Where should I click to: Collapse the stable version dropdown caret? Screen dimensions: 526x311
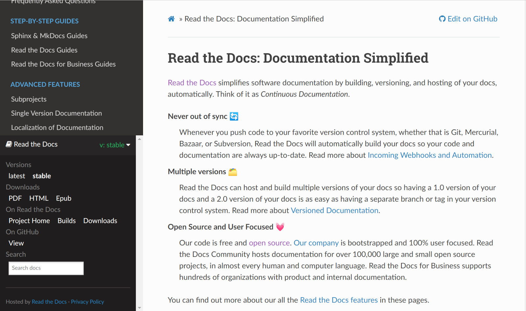pyautogui.click(x=128, y=145)
